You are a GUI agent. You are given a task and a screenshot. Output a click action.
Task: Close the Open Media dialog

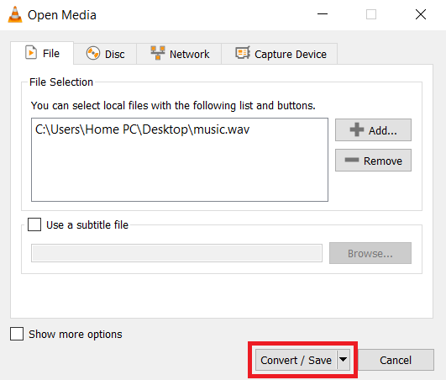[421, 14]
